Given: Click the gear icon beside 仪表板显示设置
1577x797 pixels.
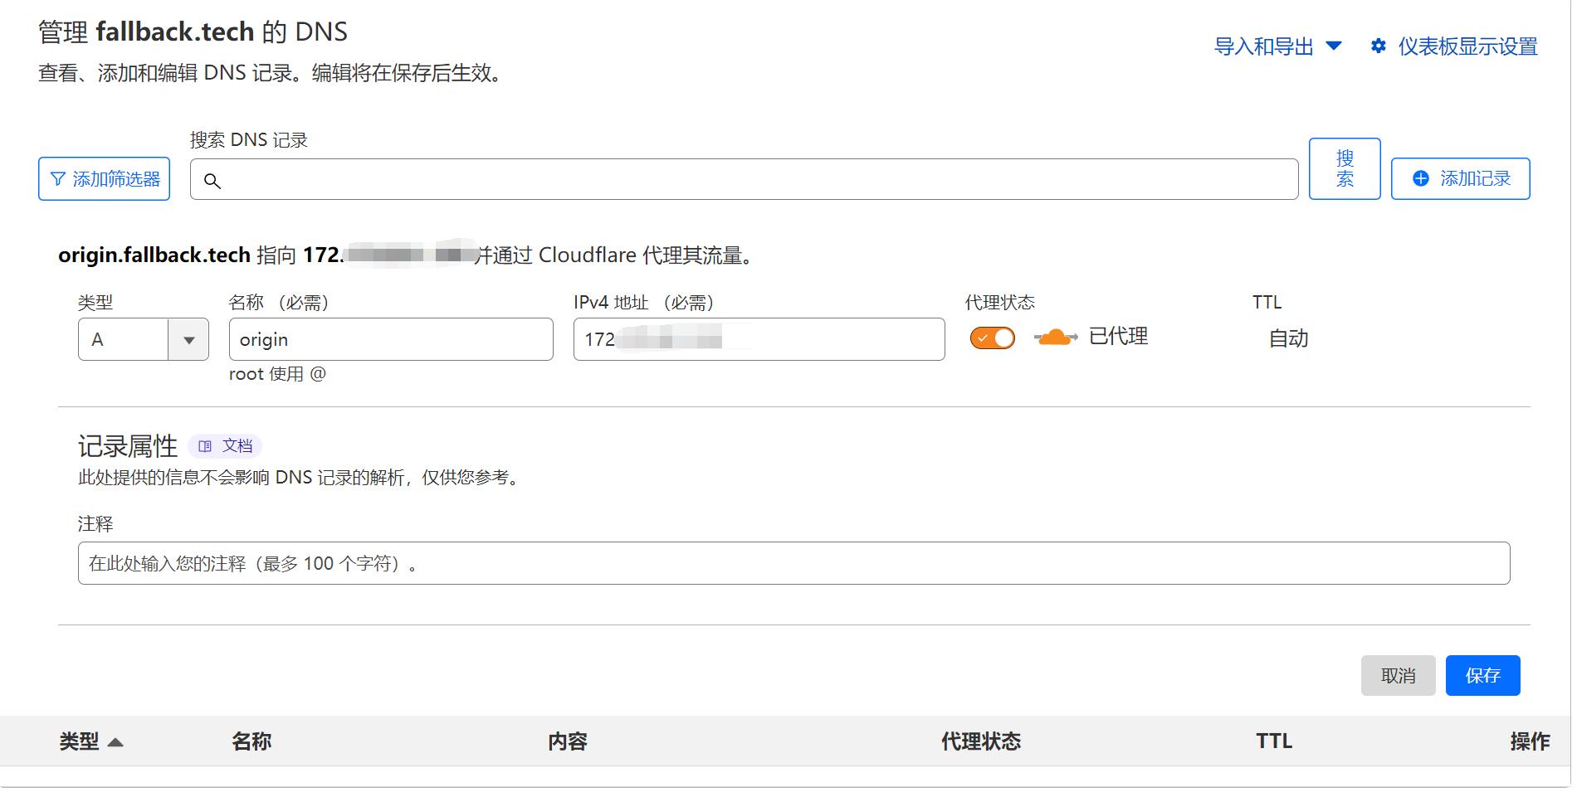Looking at the screenshot, I should (1379, 47).
